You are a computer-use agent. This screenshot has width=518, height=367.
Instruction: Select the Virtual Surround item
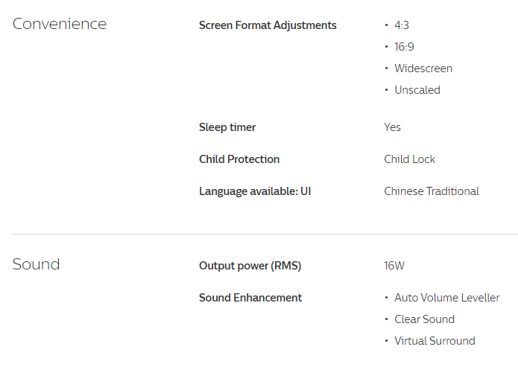(x=435, y=341)
